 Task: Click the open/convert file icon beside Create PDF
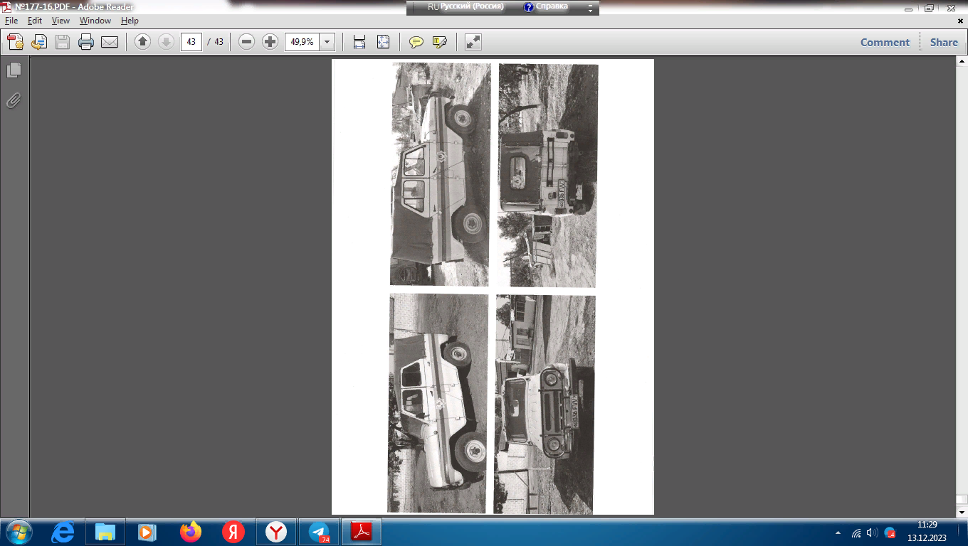tap(38, 42)
